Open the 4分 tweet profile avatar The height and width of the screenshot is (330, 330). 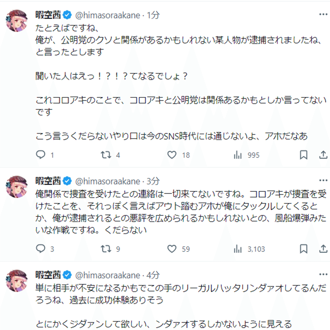tap(16, 281)
